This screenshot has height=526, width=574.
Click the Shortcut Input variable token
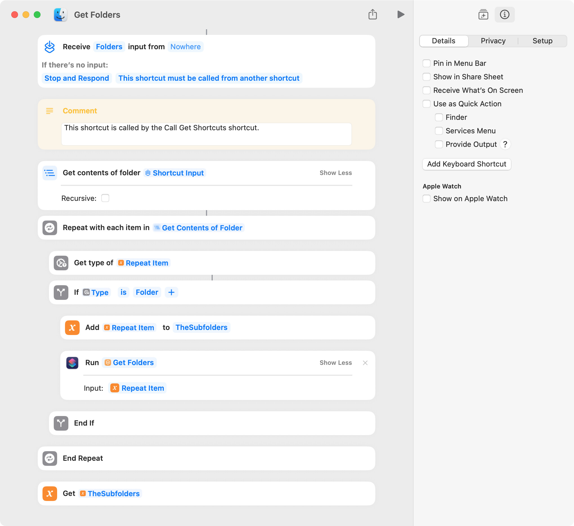(175, 173)
